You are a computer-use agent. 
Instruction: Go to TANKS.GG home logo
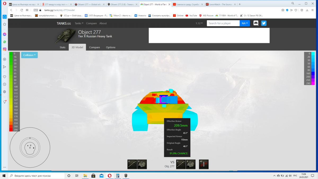[x=64, y=23]
